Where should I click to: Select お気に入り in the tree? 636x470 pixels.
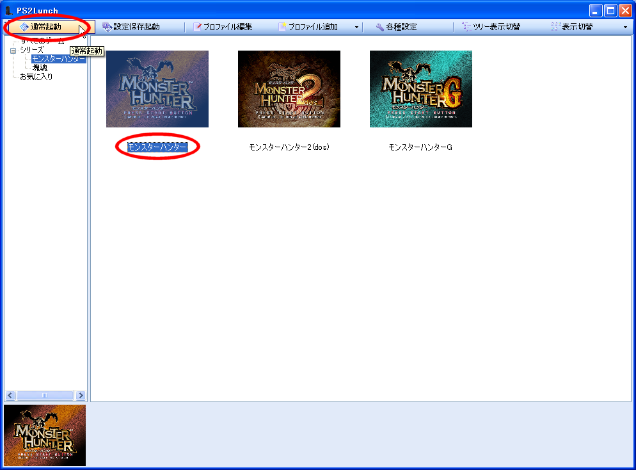coord(36,77)
